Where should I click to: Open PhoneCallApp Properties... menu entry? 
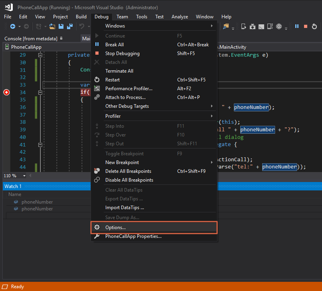[x=154, y=236]
